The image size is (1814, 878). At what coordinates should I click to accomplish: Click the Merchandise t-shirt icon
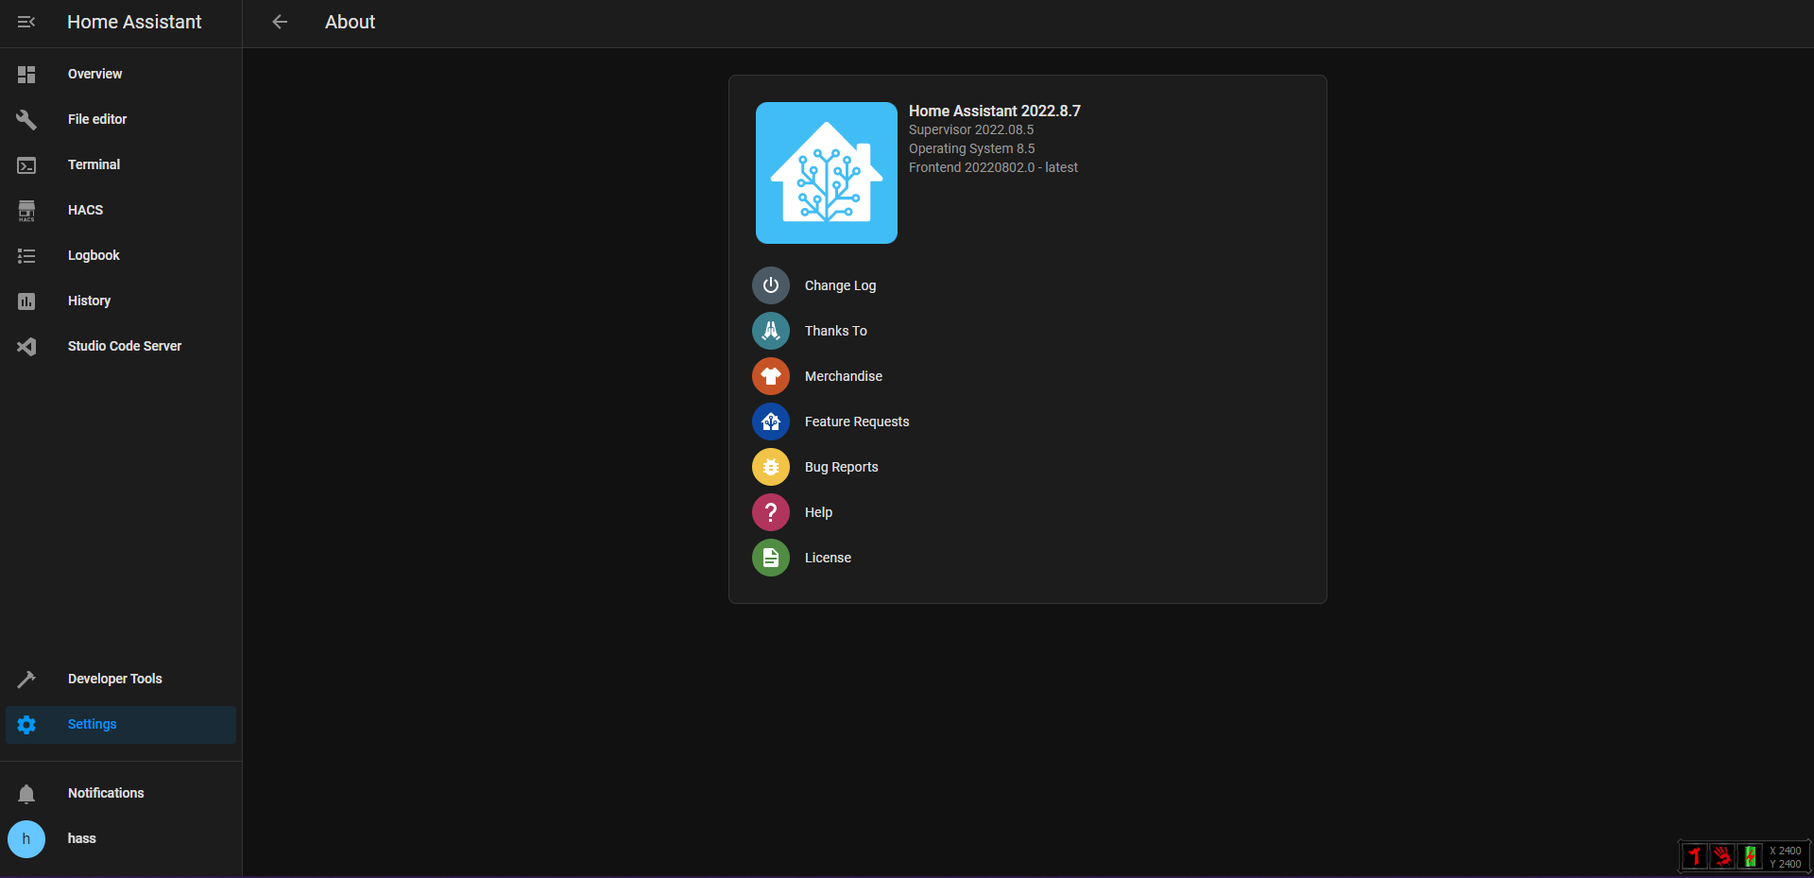point(771,376)
